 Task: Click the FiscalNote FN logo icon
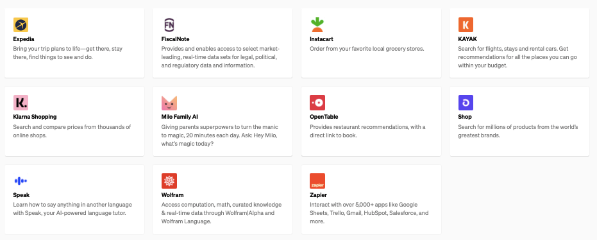[x=169, y=25]
